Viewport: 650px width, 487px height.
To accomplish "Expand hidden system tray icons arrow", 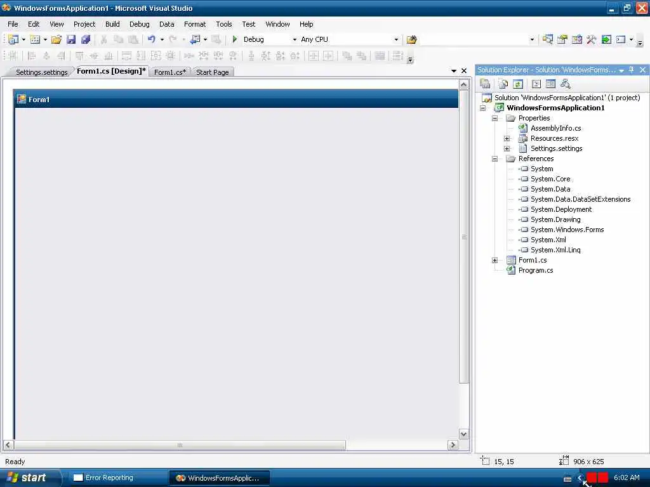I will 580,478.
